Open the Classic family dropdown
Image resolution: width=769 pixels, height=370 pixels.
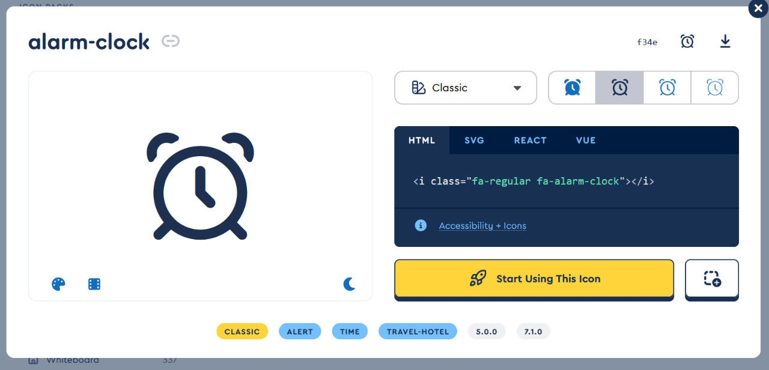pos(466,88)
